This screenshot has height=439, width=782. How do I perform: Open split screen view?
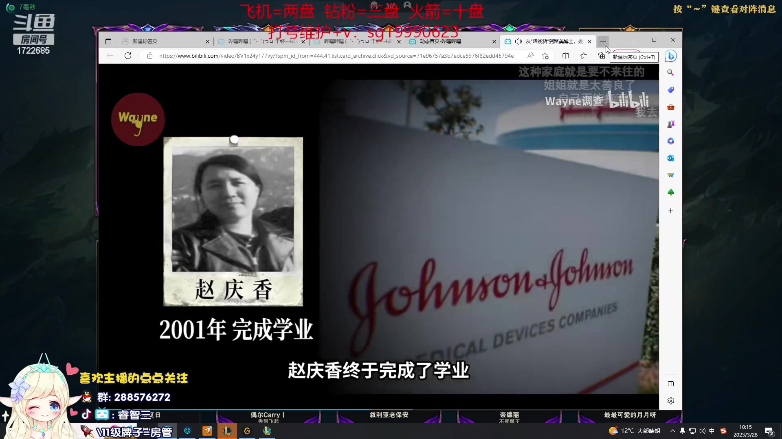tap(566, 56)
